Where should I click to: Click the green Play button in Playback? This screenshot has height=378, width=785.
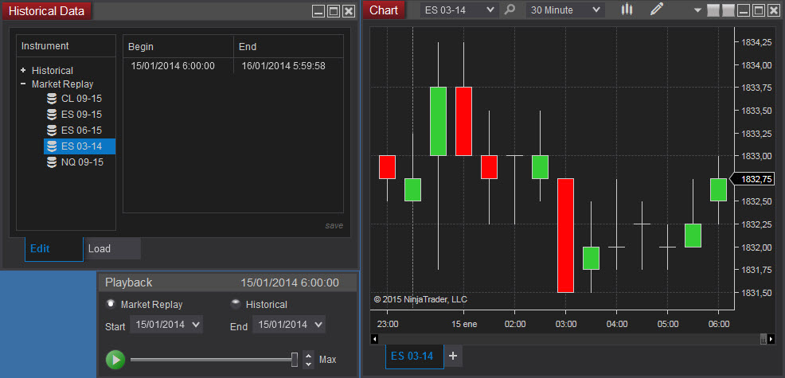pyautogui.click(x=115, y=360)
